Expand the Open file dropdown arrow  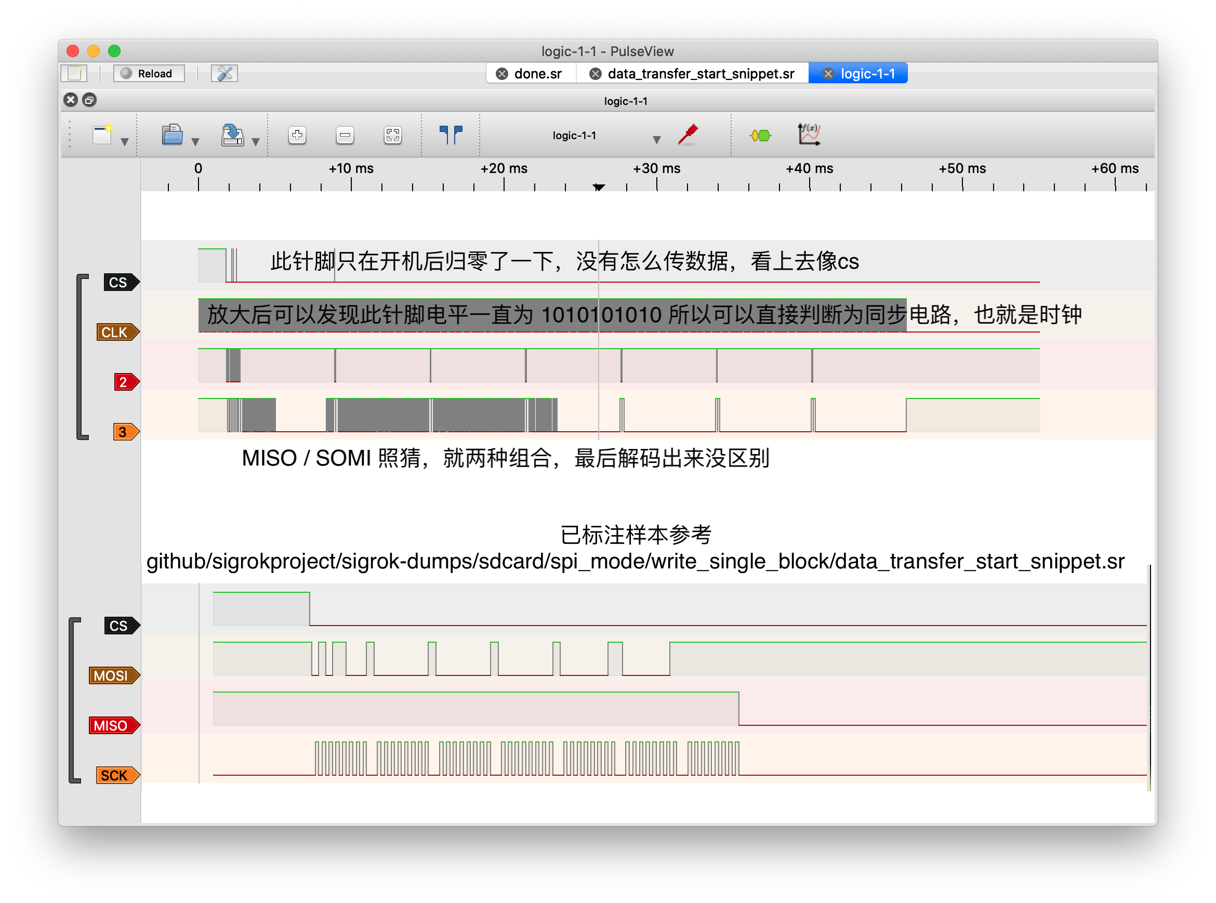point(195,142)
